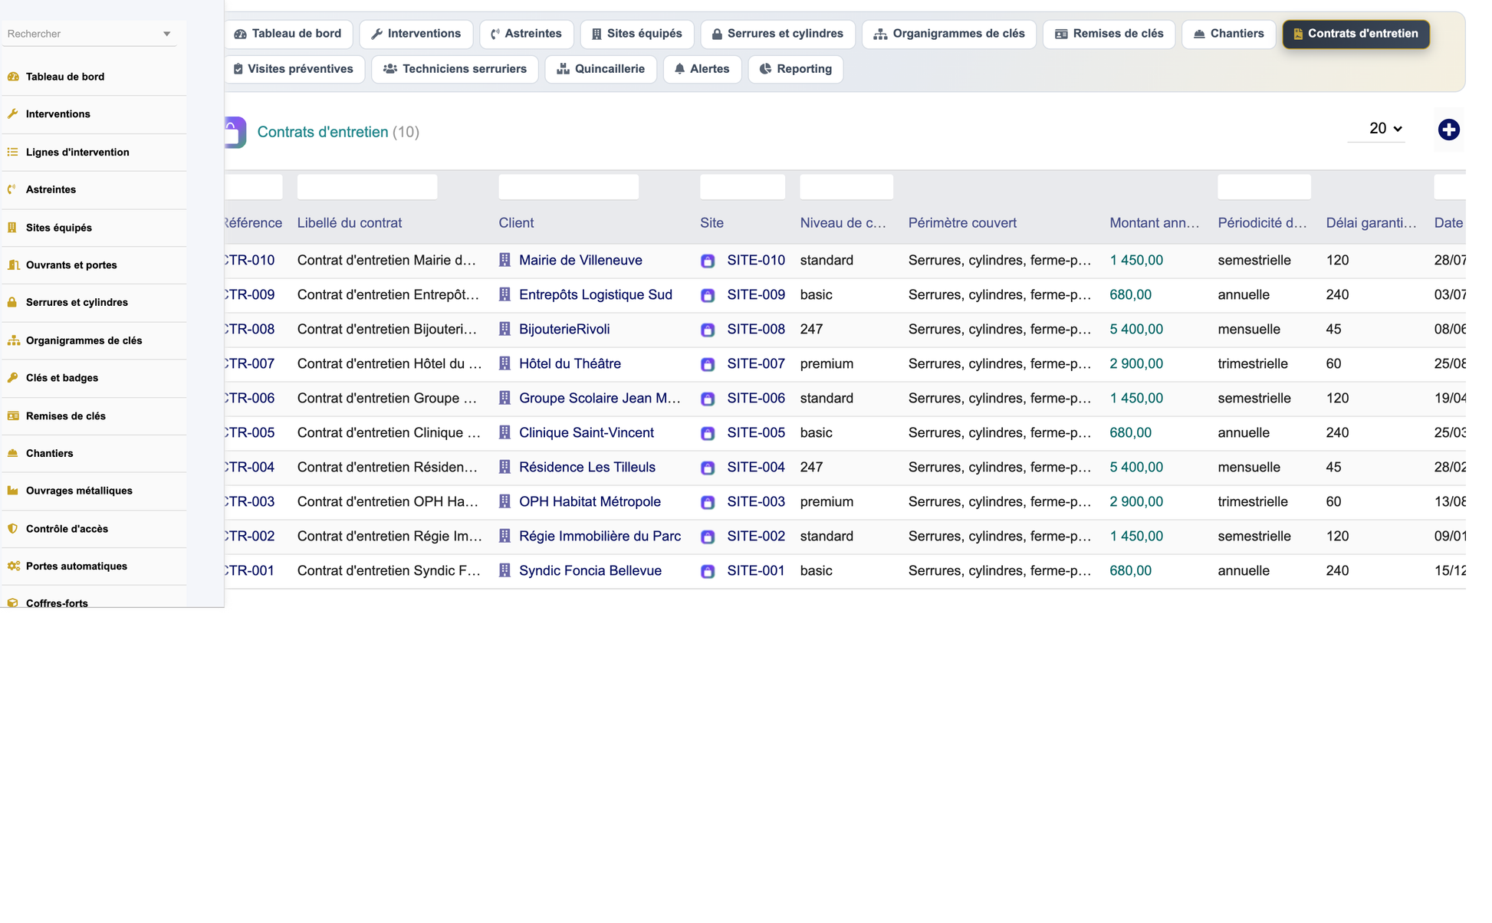Click the Site column filter field
This screenshot has width=1492, height=923.
[742, 187]
